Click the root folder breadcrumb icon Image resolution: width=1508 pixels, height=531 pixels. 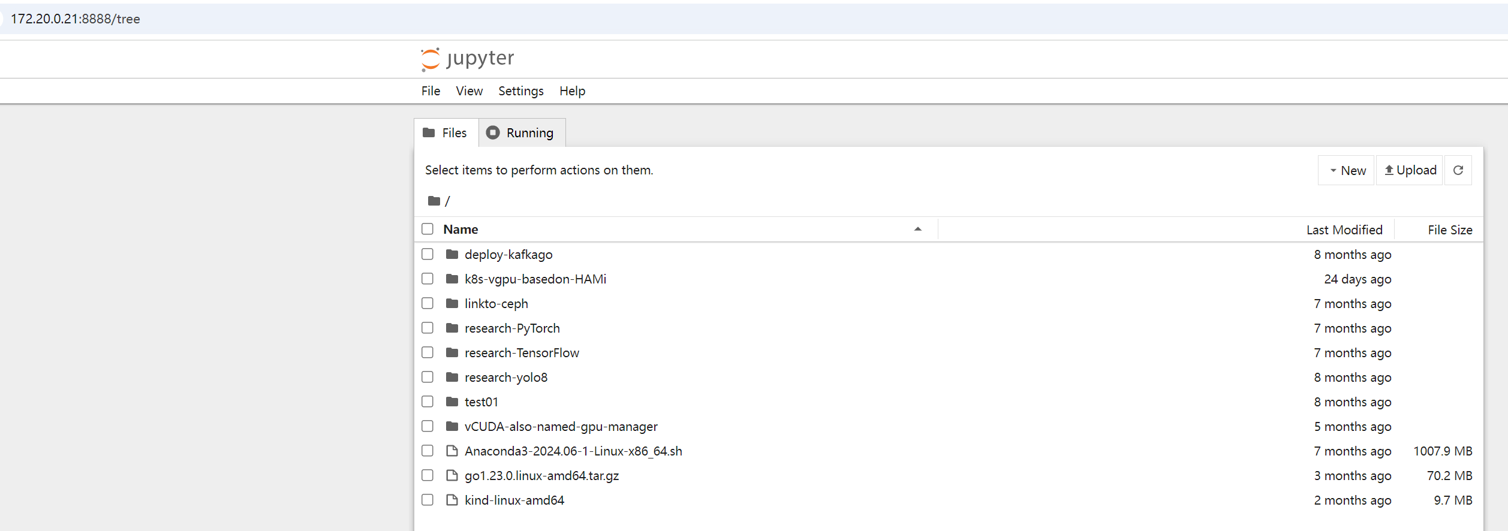(434, 201)
